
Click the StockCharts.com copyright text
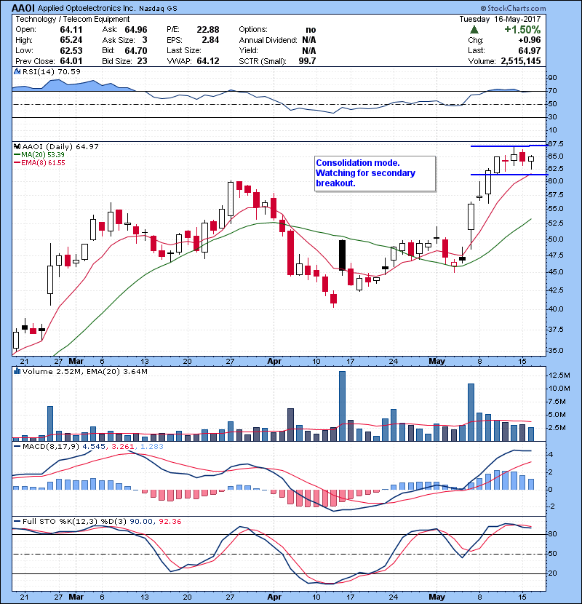(513, 8)
